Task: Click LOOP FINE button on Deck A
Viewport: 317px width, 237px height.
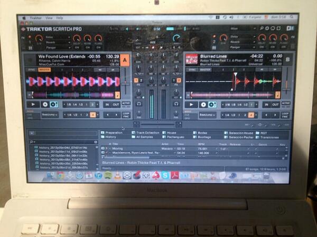Action: coord(126,115)
